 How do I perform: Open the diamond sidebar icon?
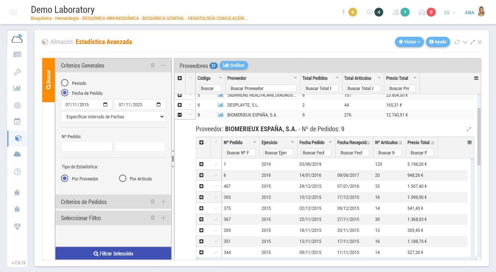pos(17,227)
